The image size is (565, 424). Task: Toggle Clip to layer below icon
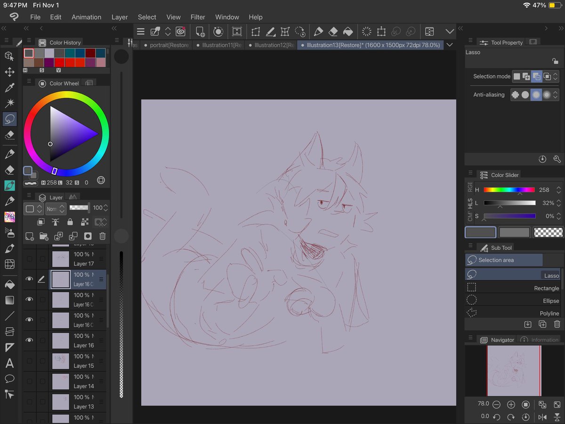(41, 222)
